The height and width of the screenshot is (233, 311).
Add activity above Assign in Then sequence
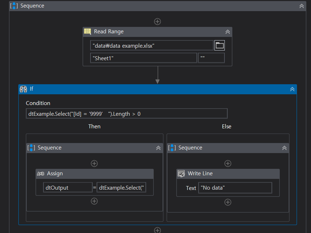point(94,163)
